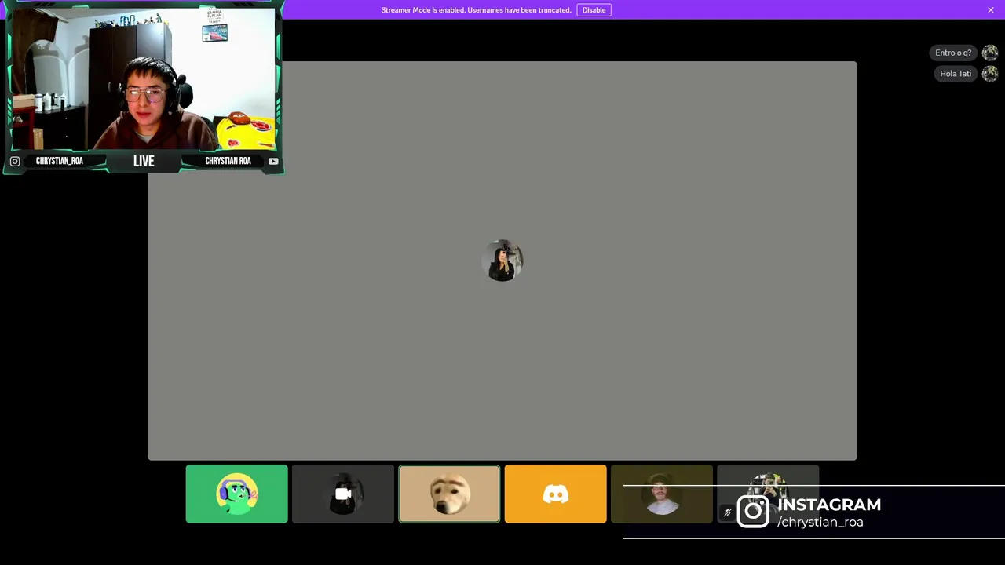Select the dog avatar participant tile
The width and height of the screenshot is (1005, 565).
click(x=449, y=494)
